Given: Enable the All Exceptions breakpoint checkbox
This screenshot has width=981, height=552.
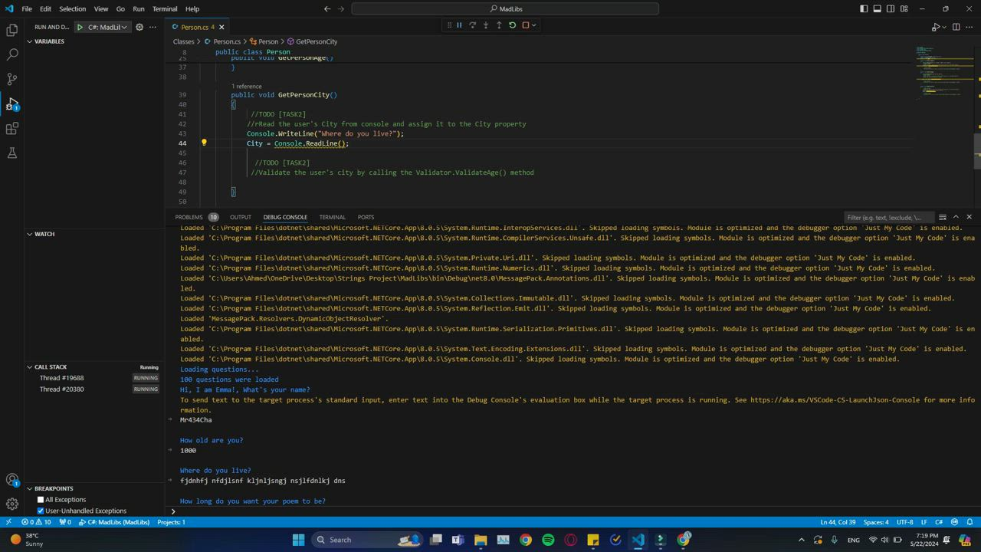Looking at the screenshot, I should (x=41, y=500).
